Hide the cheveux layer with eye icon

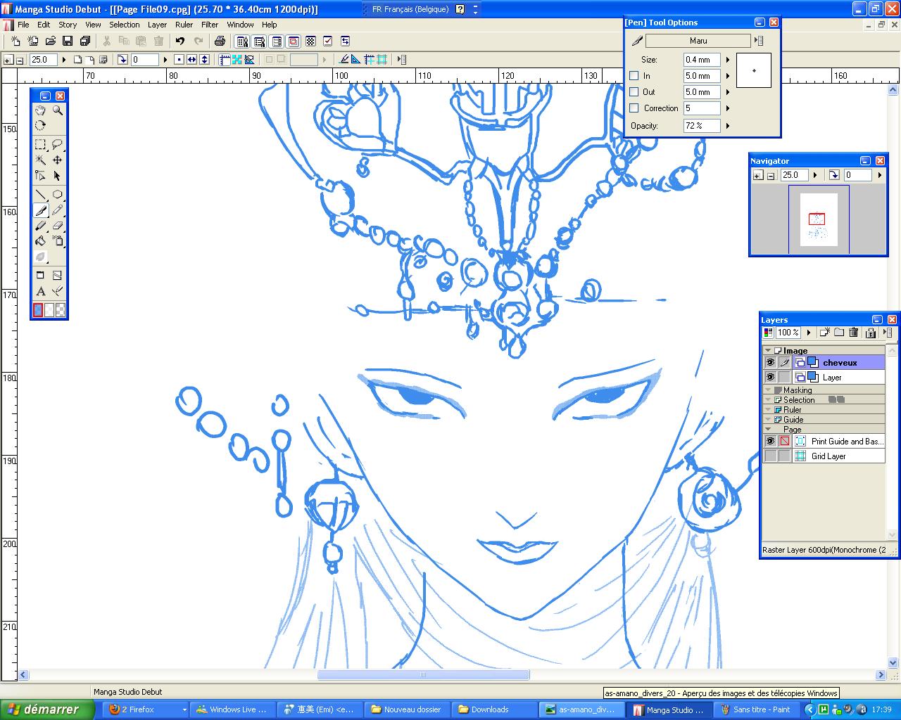click(x=770, y=363)
